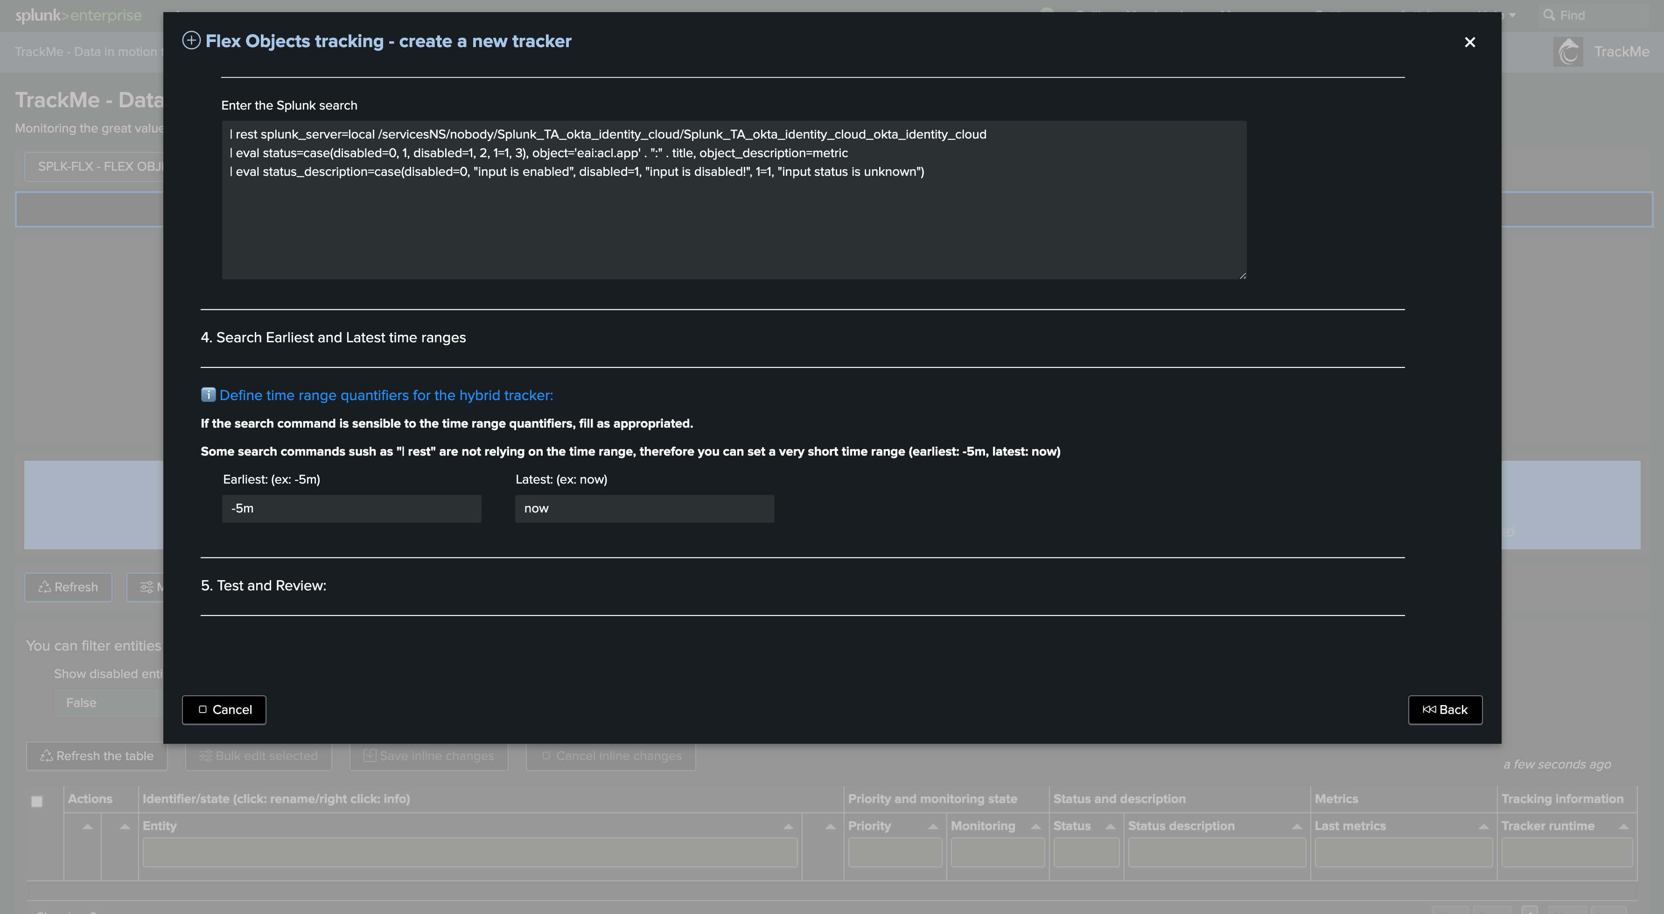Click the Find search box in the Splunk top bar

point(1594,15)
